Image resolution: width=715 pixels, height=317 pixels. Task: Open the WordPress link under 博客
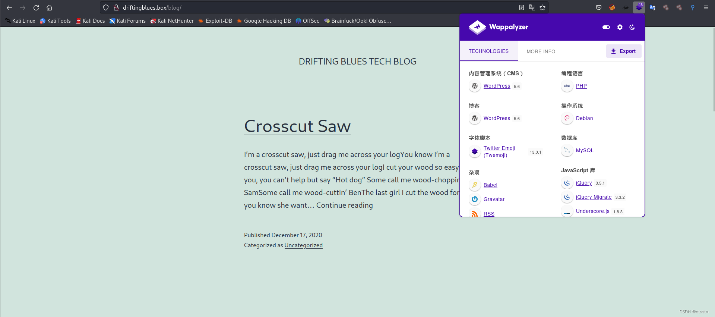[x=497, y=118]
